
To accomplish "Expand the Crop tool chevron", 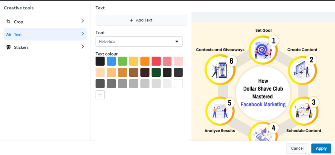I will tap(83, 21).
